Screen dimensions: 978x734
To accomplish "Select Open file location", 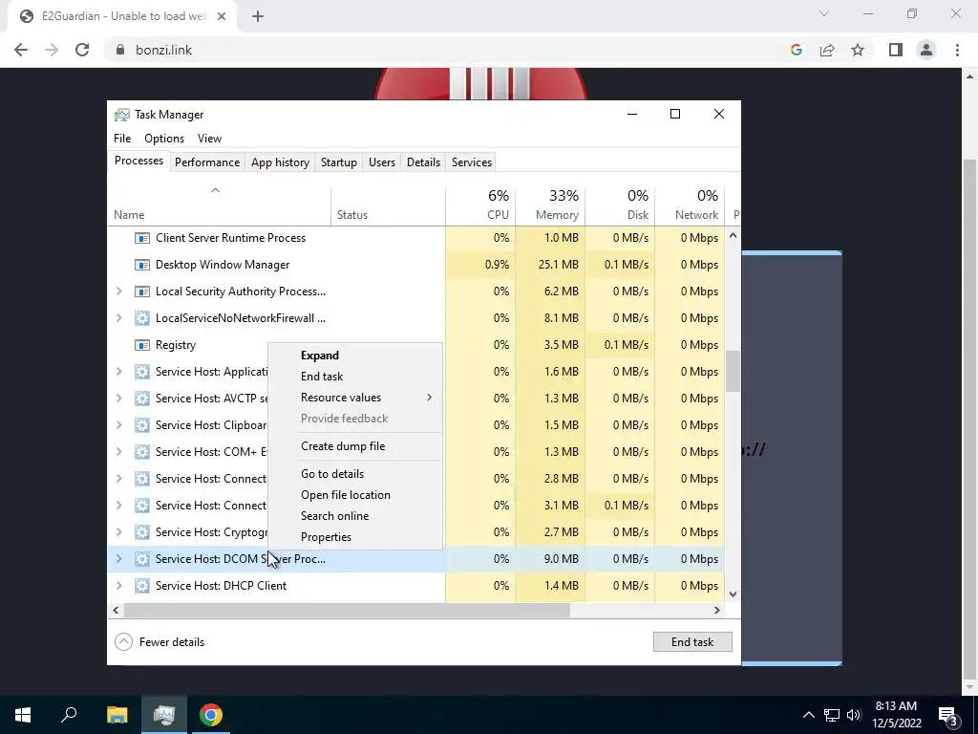I will click(x=355, y=495).
